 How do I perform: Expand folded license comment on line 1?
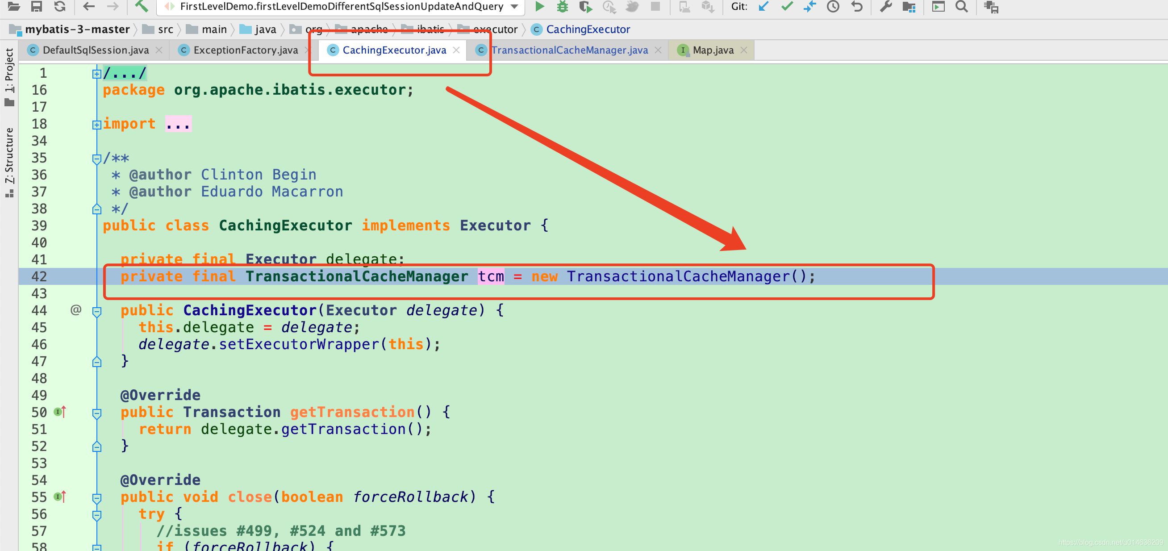pos(96,74)
